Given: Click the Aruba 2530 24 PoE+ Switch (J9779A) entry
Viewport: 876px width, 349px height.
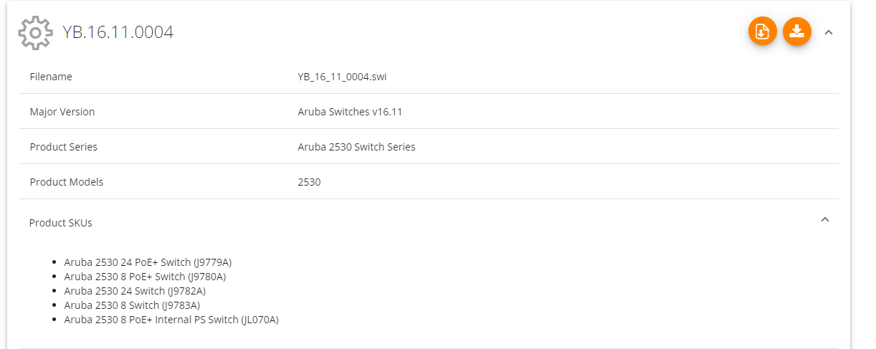Looking at the screenshot, I should pyautogui.click(x=148, y=262).
